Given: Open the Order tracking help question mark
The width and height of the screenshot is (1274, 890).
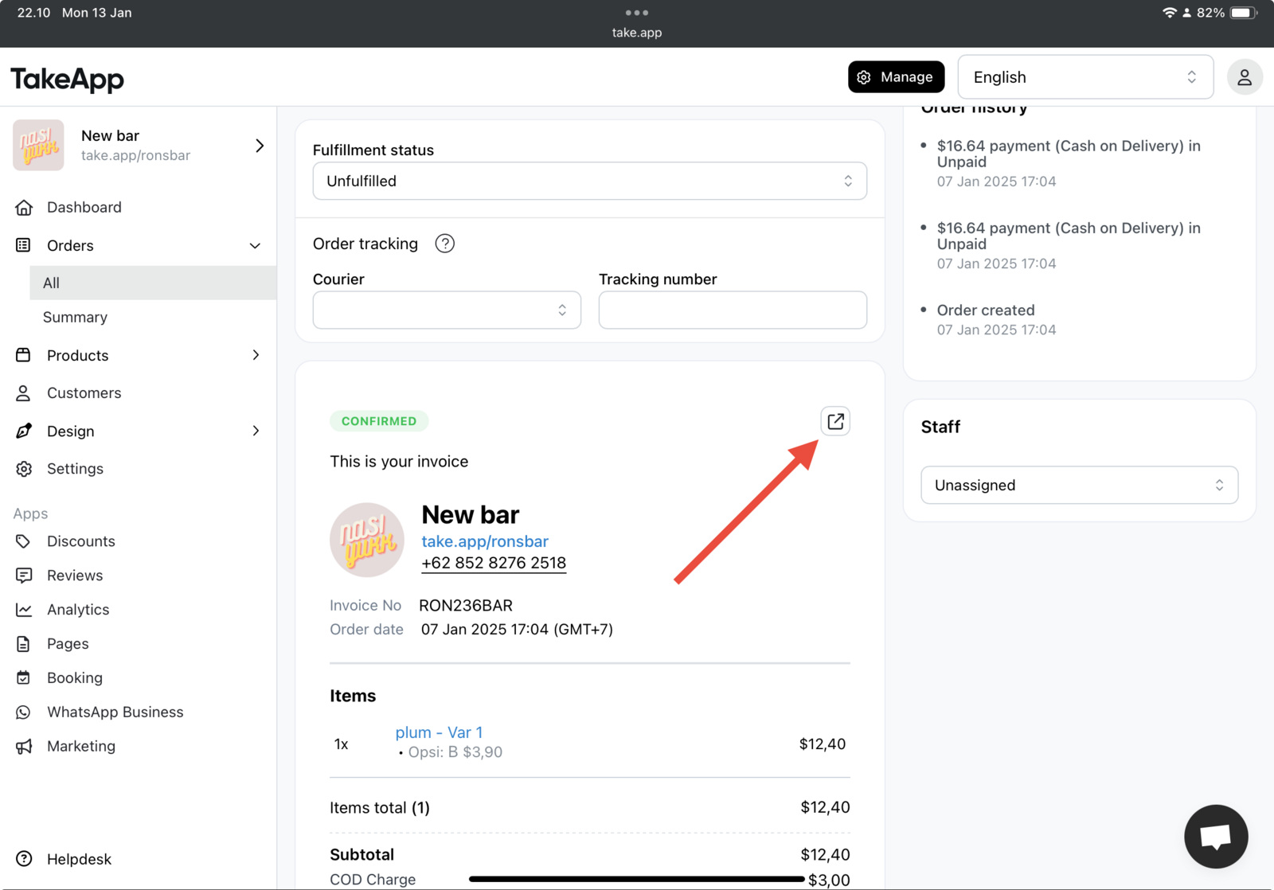Looking at the screenshot, I should click(445, 244).
